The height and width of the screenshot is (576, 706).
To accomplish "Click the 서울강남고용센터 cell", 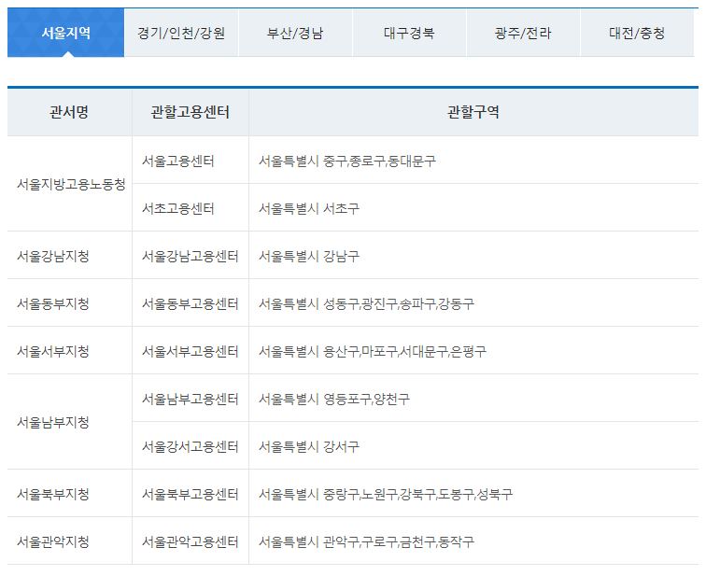I will 190,256.
